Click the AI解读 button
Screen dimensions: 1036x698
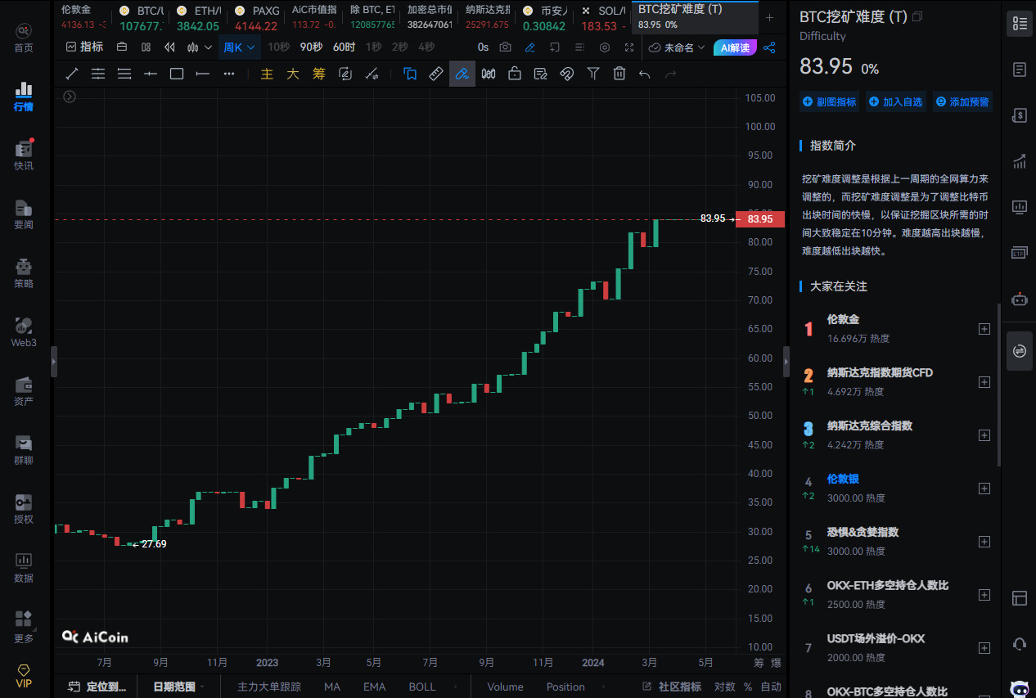coord(735,47)
